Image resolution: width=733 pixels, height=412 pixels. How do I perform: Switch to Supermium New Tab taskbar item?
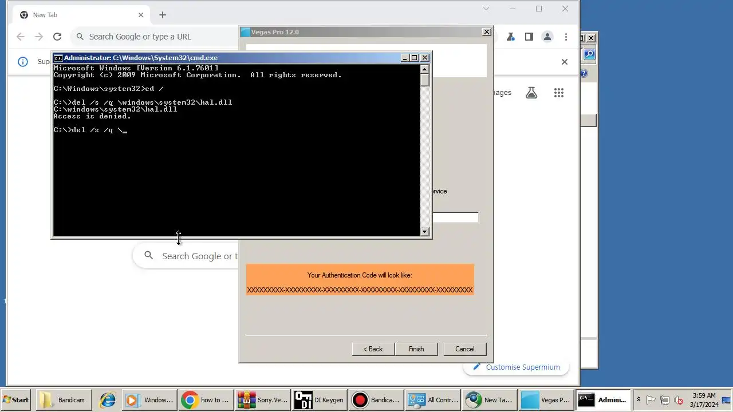click(489, 400)
